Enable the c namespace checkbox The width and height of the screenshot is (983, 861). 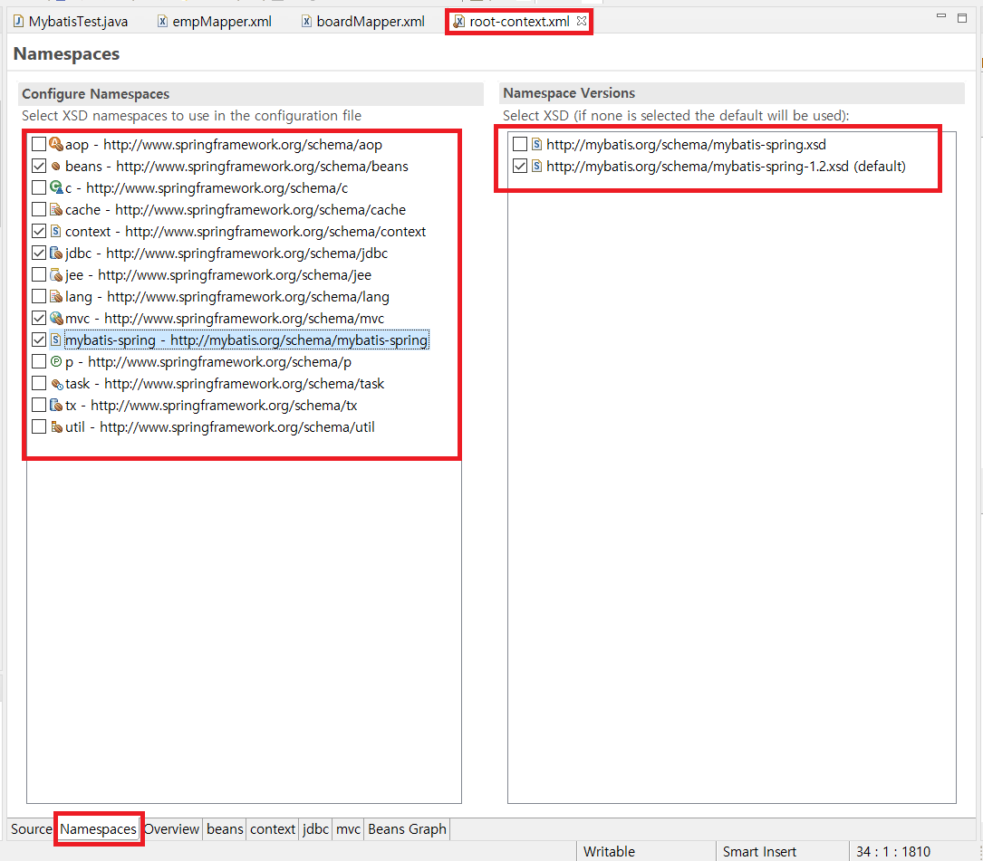(39, 187)
